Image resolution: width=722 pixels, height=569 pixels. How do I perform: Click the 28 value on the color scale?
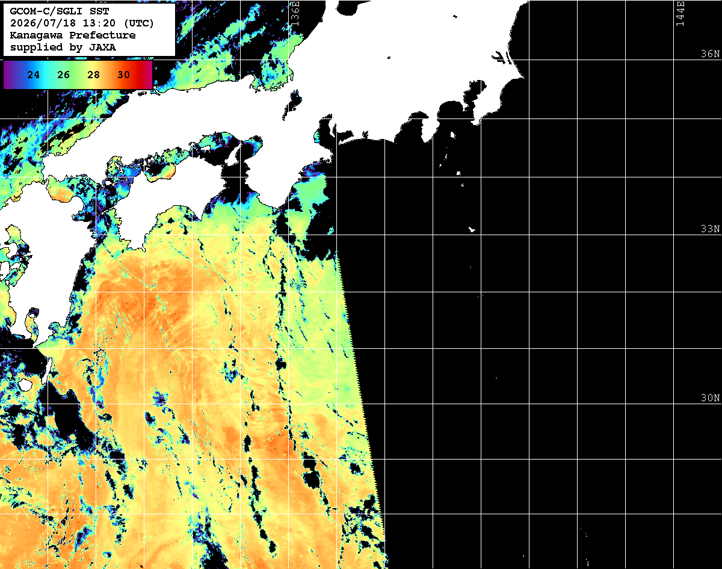click(94, 75)
